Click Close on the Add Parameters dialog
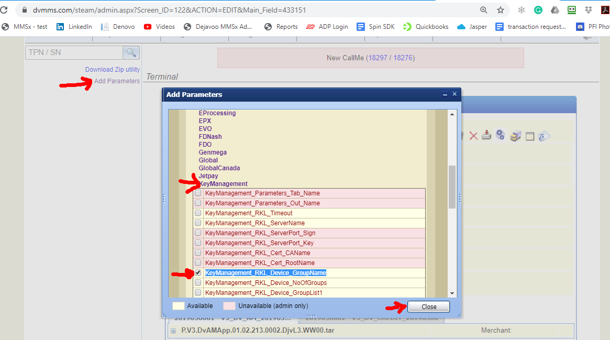This screenshot has height=340, width=610. click(x=428, y=306)
